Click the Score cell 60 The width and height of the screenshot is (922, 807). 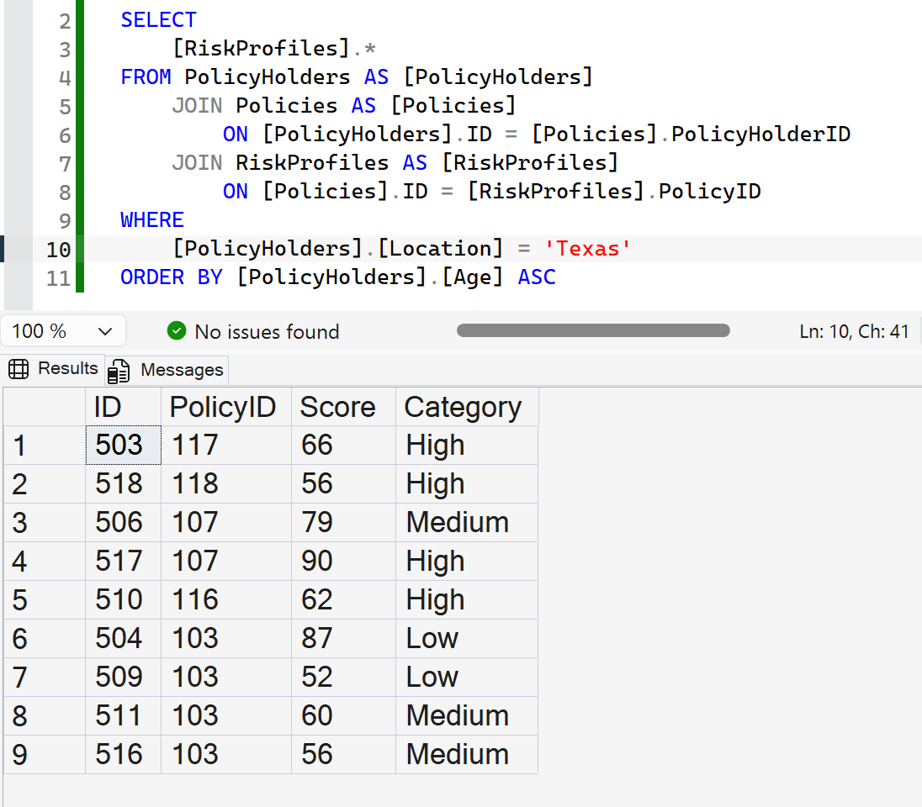tap(343, 716)
